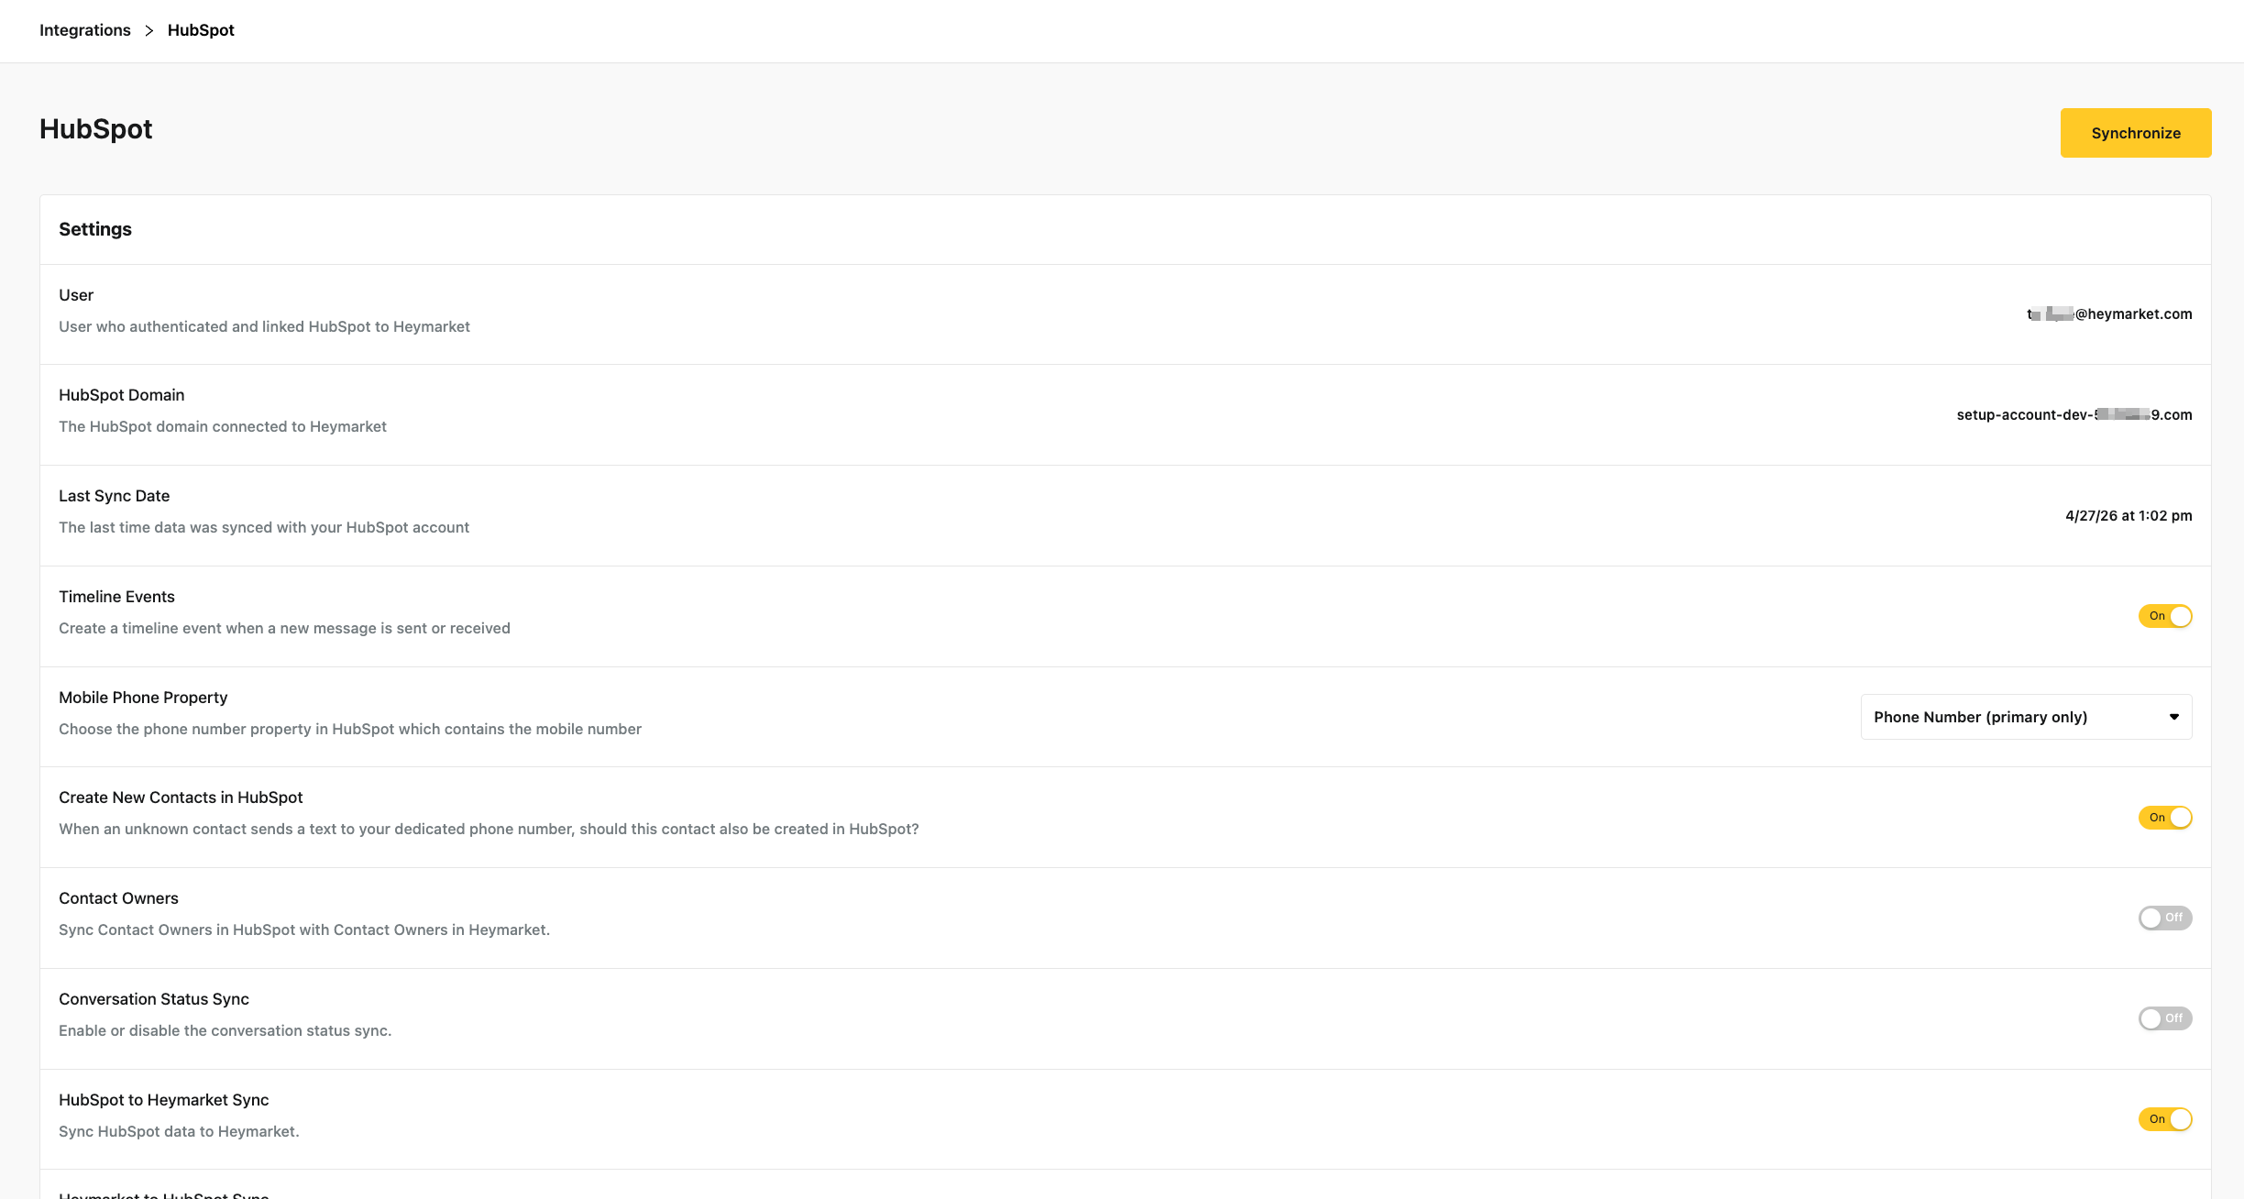Click the Contact Owners label
2244x1199 pixels.
click(118, 898)
